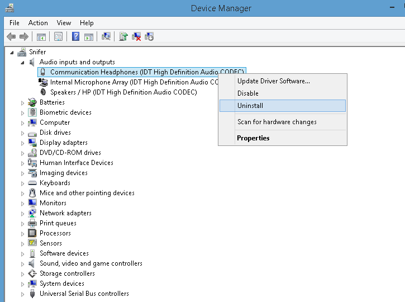
Task: Click the Uninstall device toolbar icon with red X
Action: click(136, 36)
